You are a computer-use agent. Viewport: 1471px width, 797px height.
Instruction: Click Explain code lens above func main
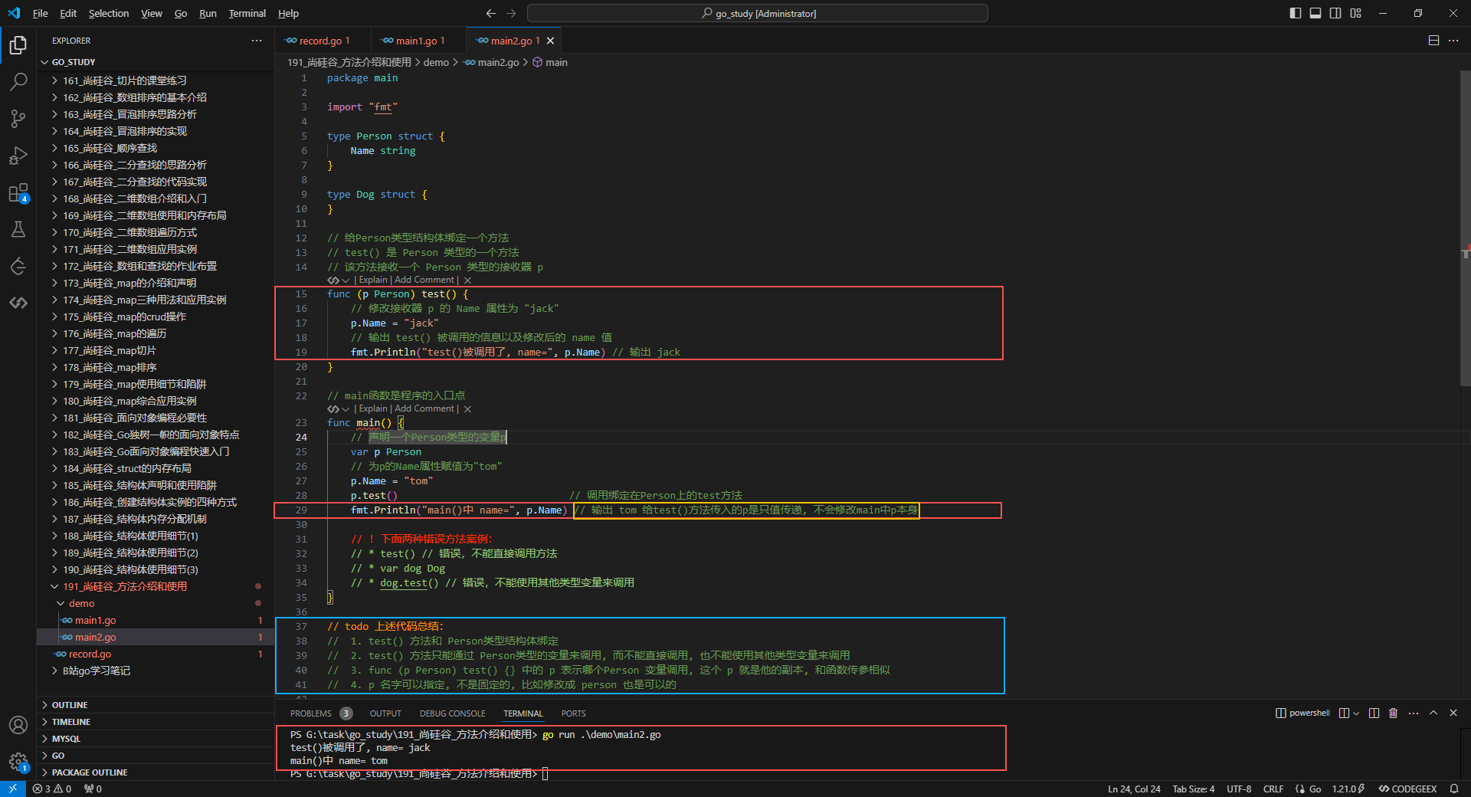click(x=373, y=409)
